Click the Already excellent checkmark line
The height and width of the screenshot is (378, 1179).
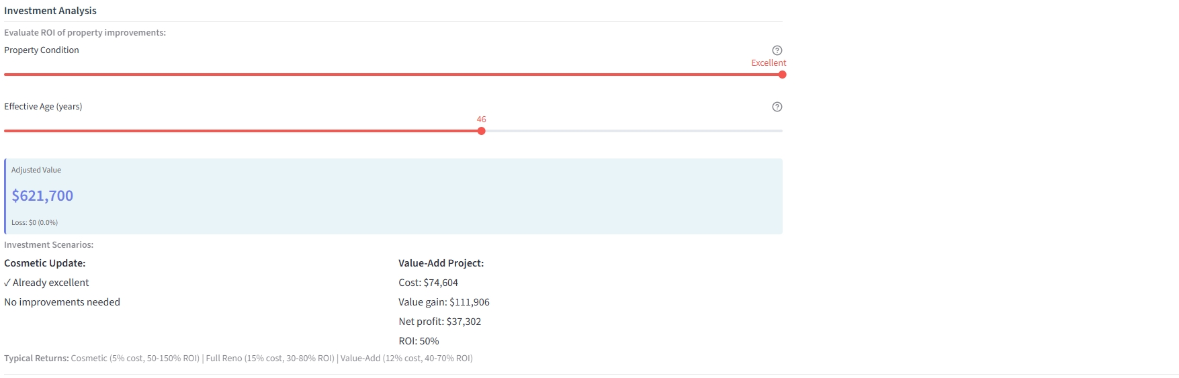[x=46, y=283]
